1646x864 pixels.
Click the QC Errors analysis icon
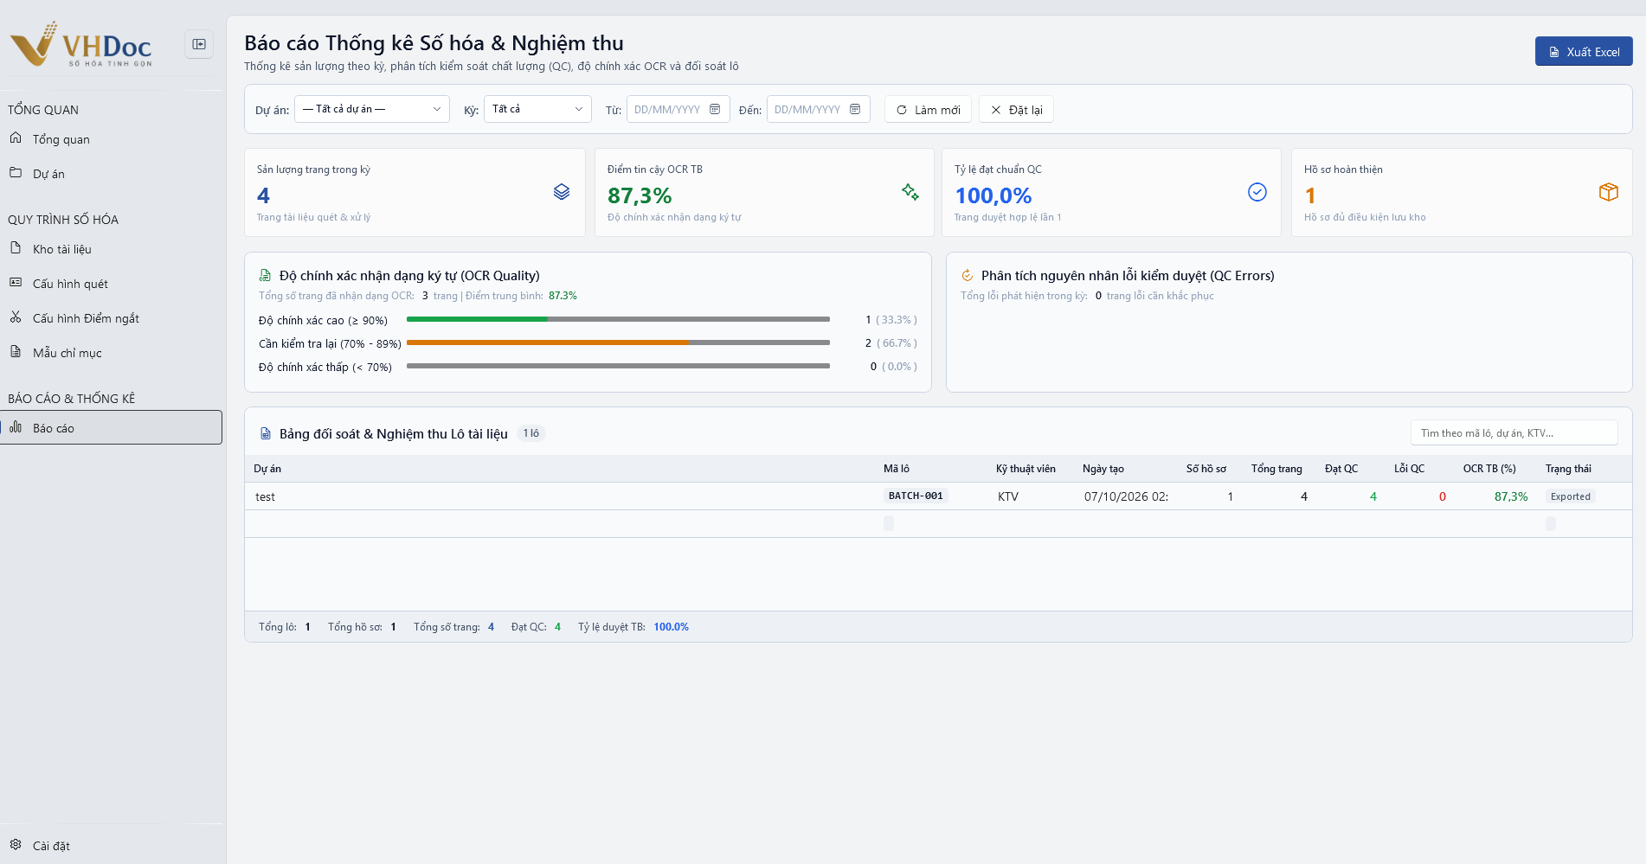click(x=968, y=276)
